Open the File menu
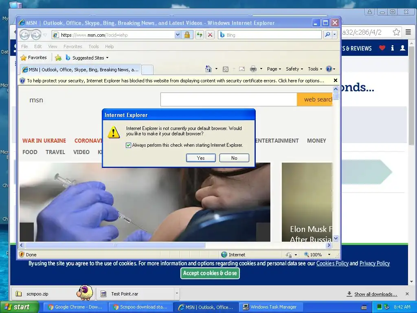The height and width of the screenshot is (313, 417). pos(24,46)
